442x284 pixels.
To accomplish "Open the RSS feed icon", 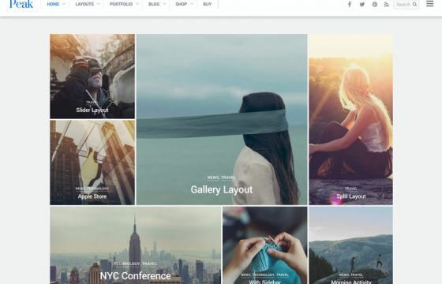I will point(387,4).
